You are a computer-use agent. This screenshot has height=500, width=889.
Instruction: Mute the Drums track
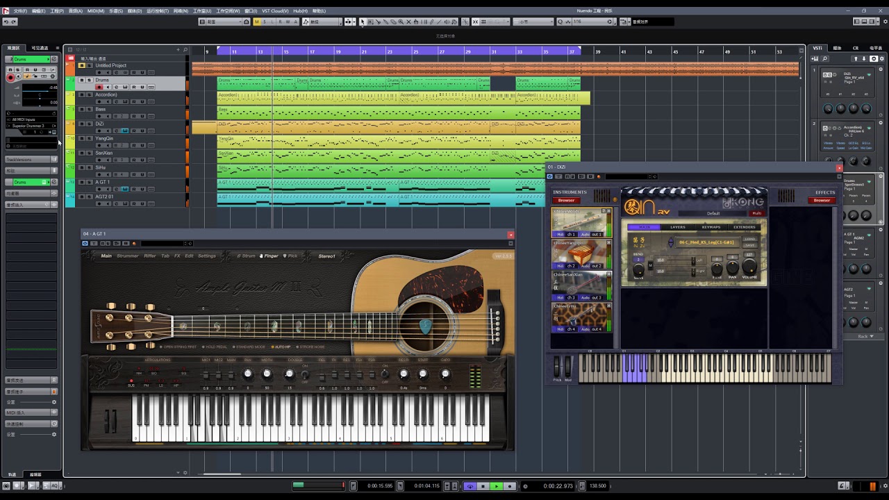click(x=81, y=80)
